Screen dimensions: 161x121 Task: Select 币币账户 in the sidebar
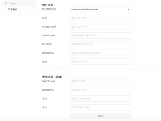pyautogui.click(x=13, y=9)
